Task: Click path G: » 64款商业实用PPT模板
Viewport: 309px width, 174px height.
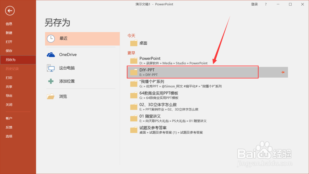Action: (159, 98)
